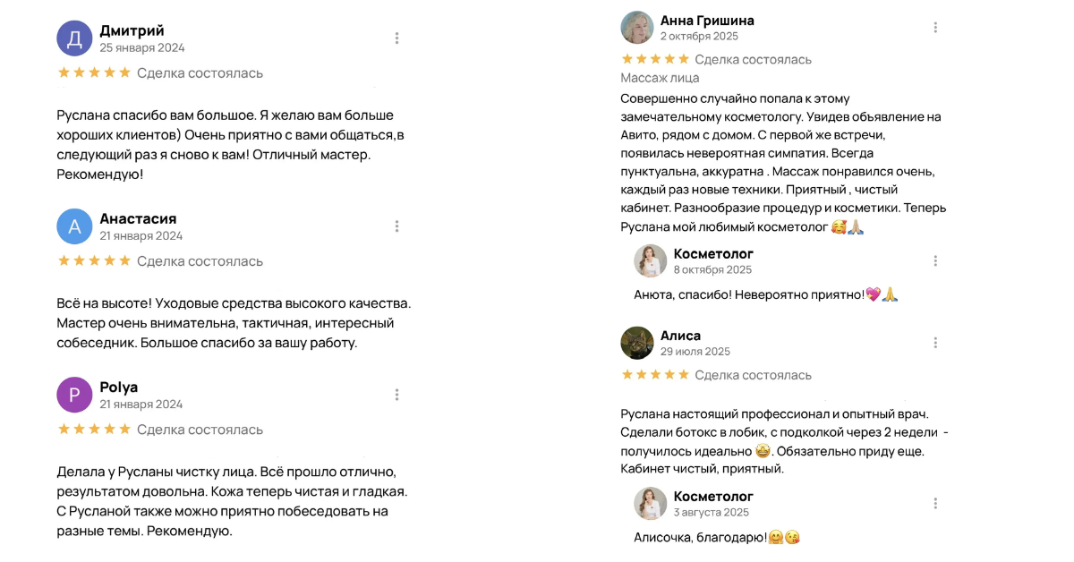
Task: Click Дмитрий's purple letter avatar
Action: pos(74,38)
